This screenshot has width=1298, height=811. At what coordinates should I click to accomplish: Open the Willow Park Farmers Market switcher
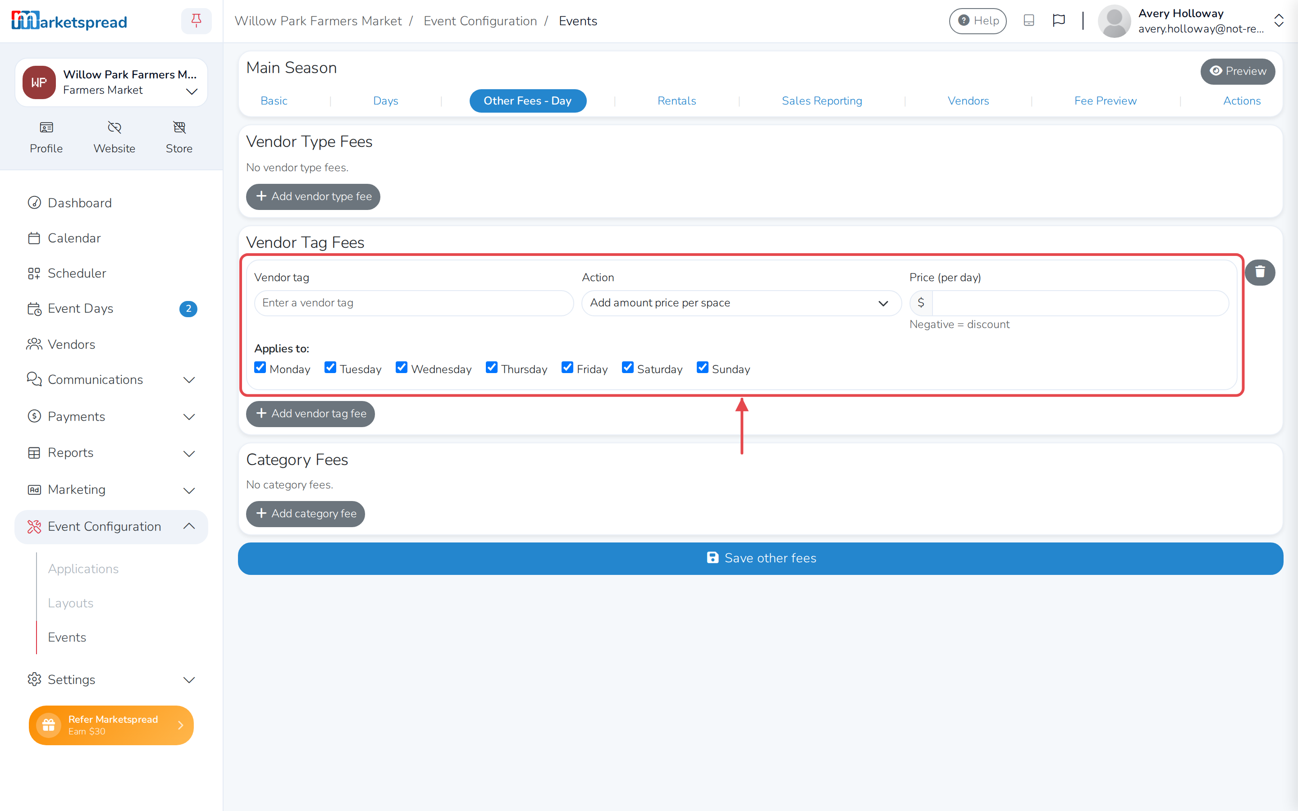coord(111,82)
